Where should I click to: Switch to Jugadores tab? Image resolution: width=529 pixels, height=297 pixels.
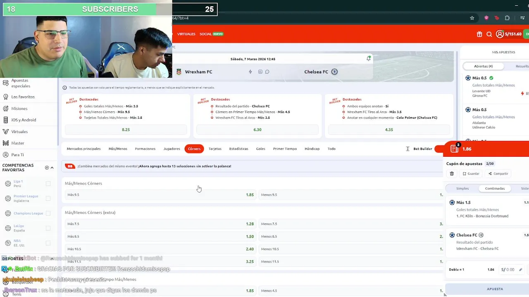172,149
